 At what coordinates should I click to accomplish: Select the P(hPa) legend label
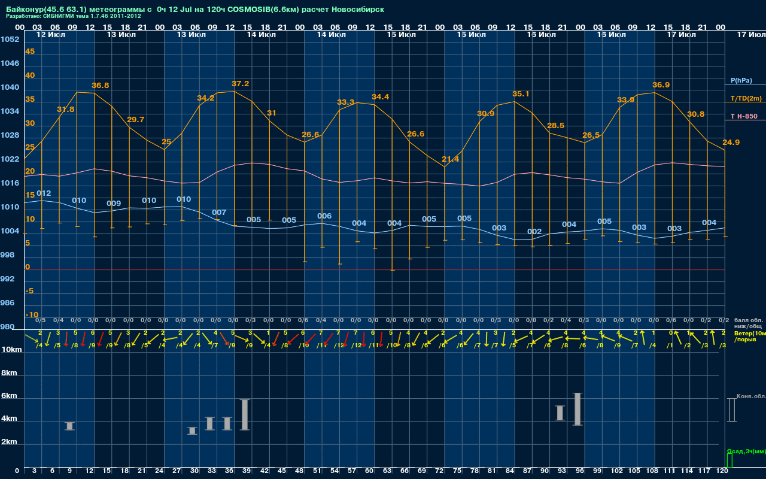pyautogui.click(x=741, y=80)
